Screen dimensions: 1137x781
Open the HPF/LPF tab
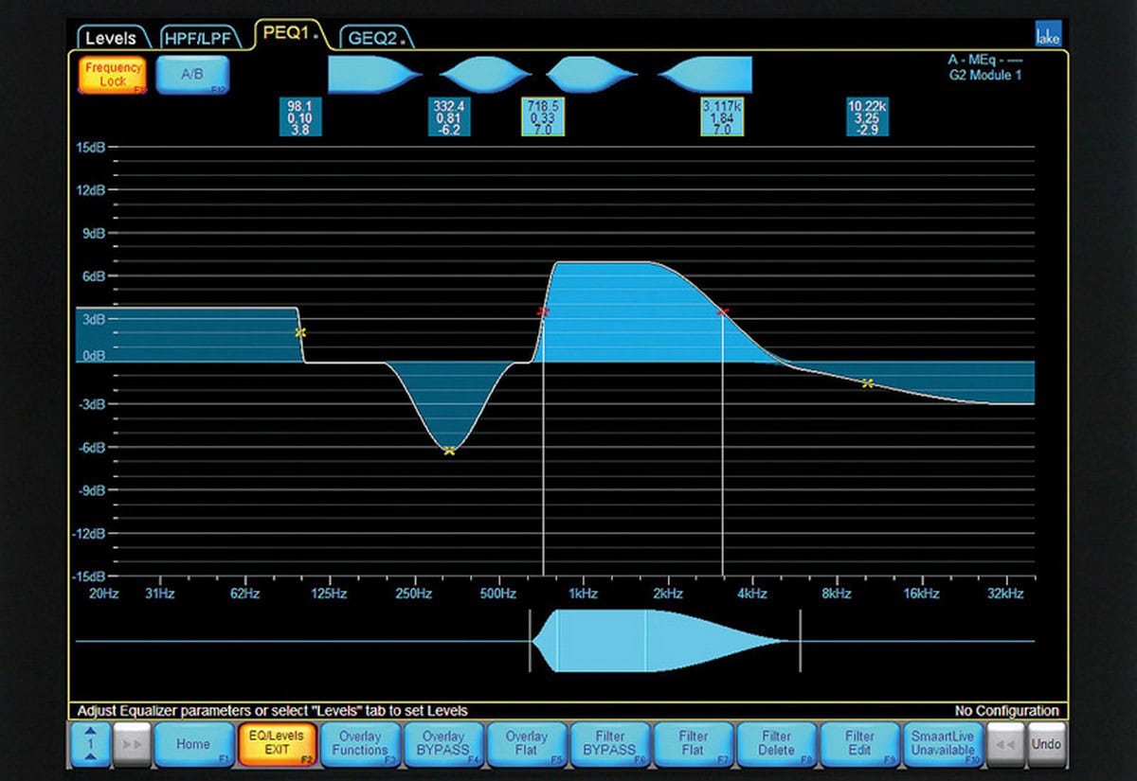pos(201,39)
